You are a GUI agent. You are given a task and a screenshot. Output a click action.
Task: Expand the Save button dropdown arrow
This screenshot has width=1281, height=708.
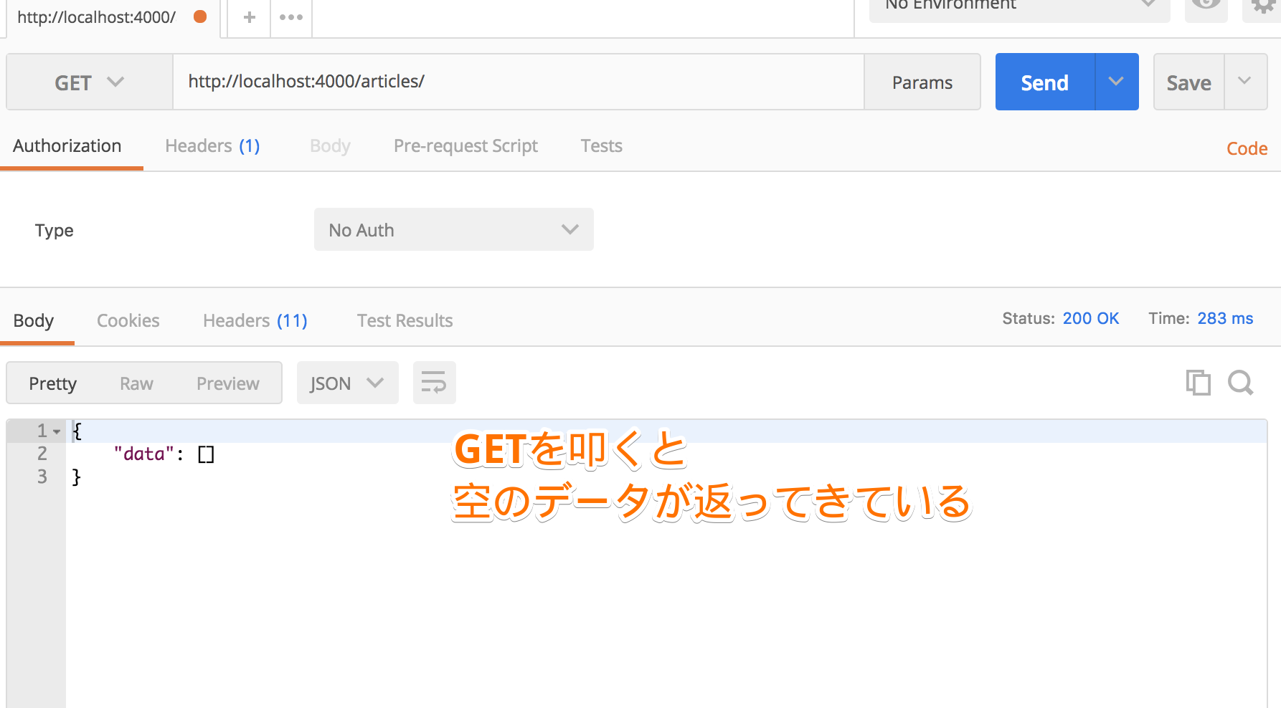coord(1244,82)
